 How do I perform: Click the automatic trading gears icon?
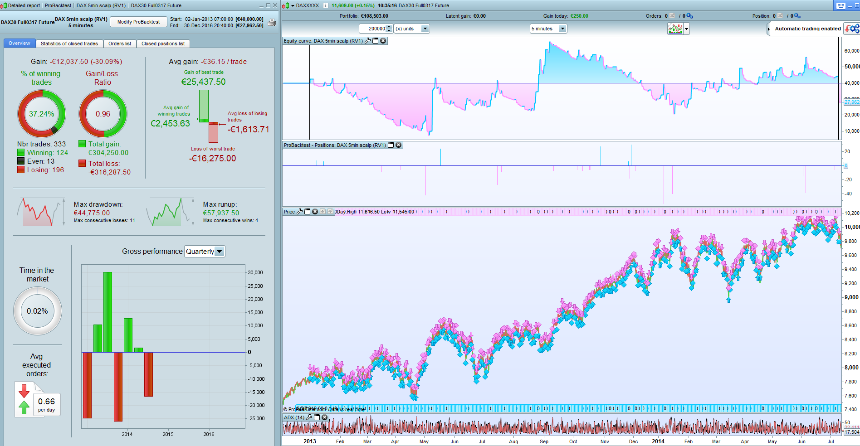coord(852,29)
